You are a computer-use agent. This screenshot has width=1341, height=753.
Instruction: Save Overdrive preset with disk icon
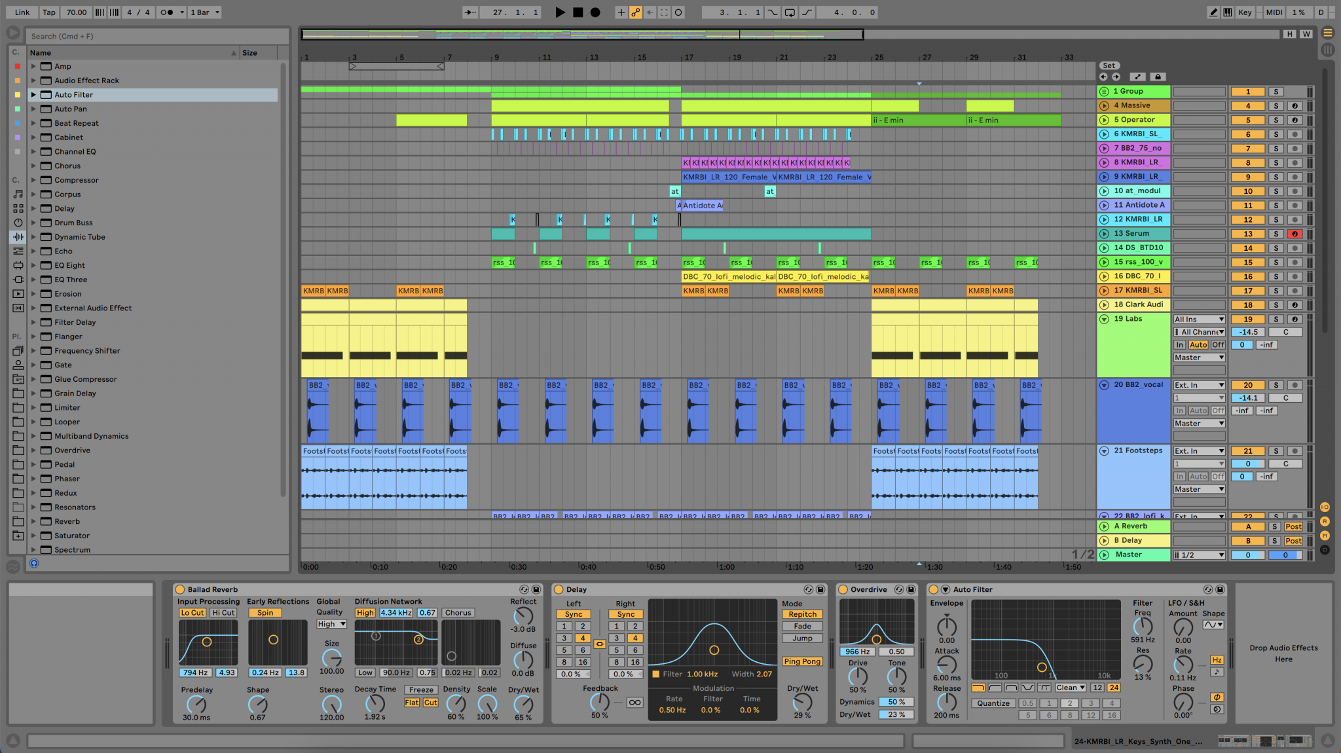(911, 589)
